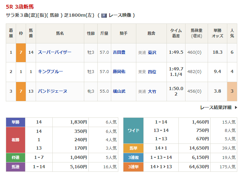This screenshot has height=175, width=244.
Task: Select jockey 横山武
Action: point(119,91)
